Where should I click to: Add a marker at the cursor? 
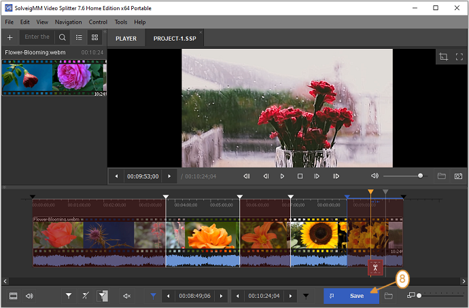(69, 296)
